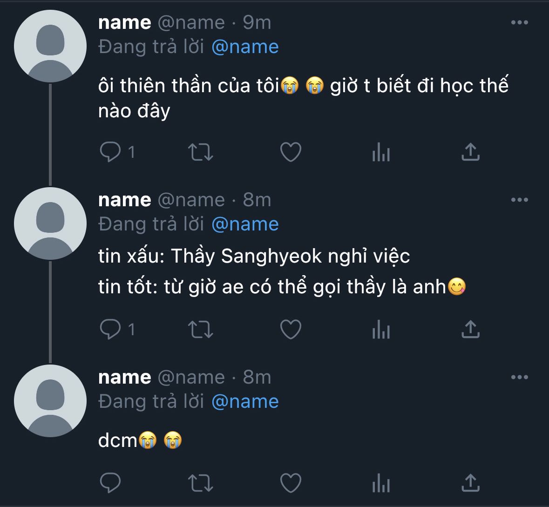
Task: Open the profile avatar of the middle tweet
Action: tap(50, 224)
